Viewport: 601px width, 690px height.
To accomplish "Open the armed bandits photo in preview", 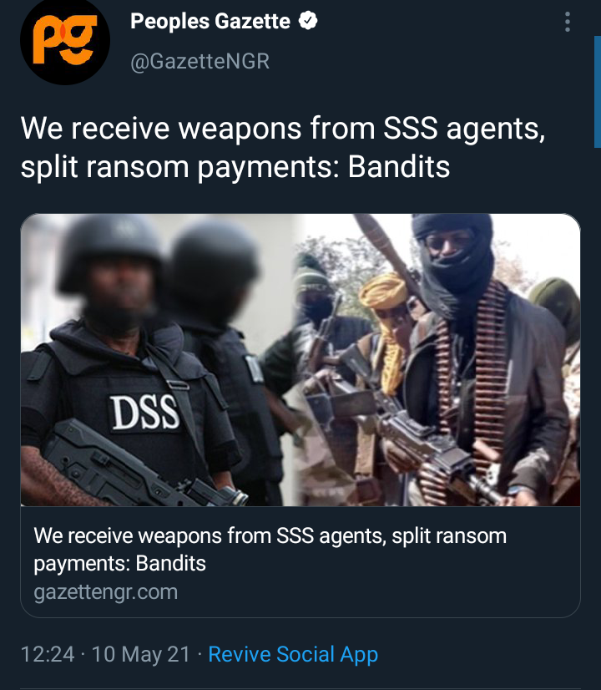I will [441, 360].
